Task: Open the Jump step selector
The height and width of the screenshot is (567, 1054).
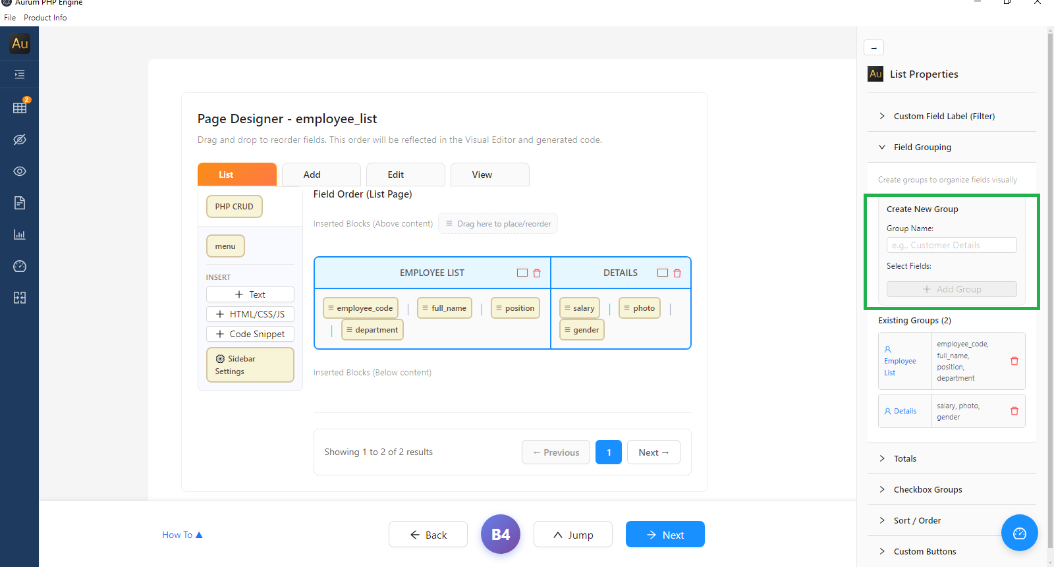Action: pyautogui.click(x=573, y=534)
